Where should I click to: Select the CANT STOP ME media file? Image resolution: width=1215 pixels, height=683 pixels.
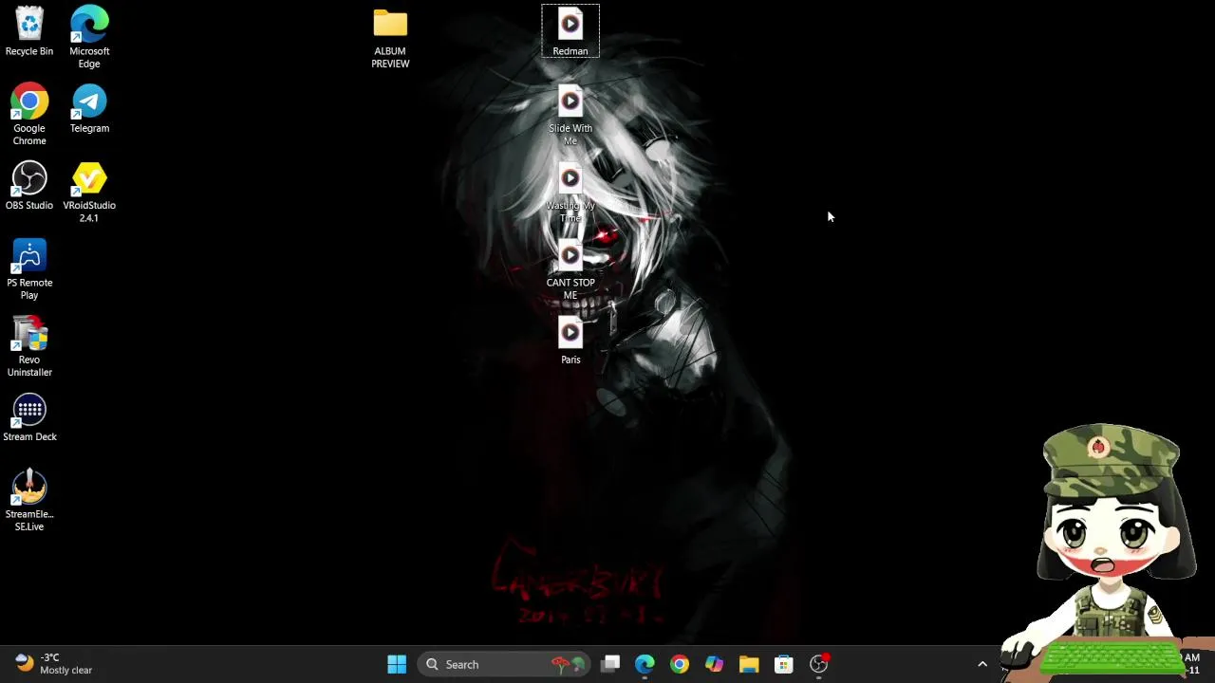click(570, 269)
